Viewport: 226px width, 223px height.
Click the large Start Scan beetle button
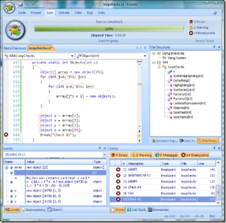[15, 30]
